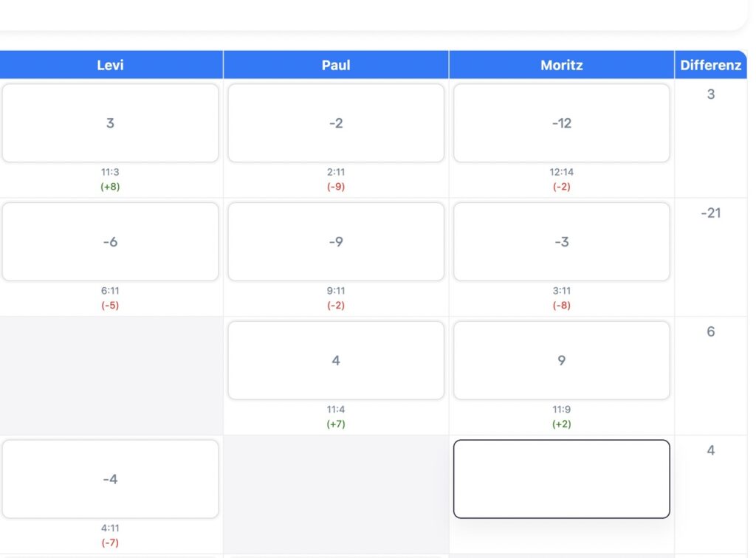756x558 pixels.
Task: Click the Levi column header
Action: [x=110, y=65]
